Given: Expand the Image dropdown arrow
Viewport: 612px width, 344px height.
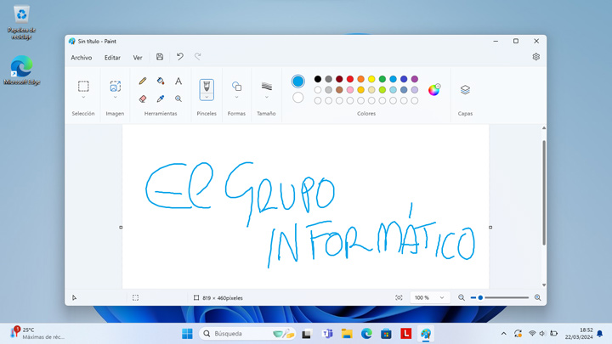Looking at the screenshot, I should click(x=115, y=97).
